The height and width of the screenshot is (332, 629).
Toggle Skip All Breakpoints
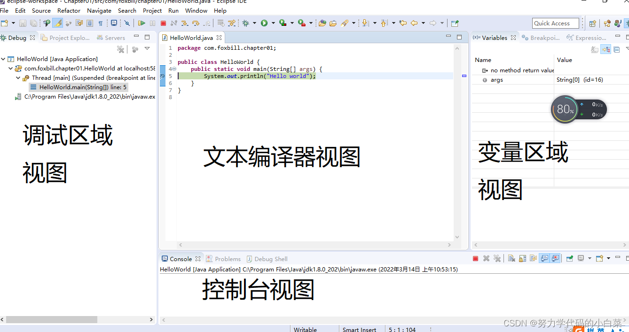[x=126, y=23]
